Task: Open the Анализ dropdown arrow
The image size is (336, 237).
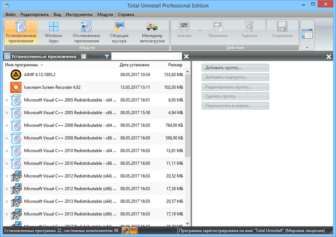Action: click(x=199, y=30)
